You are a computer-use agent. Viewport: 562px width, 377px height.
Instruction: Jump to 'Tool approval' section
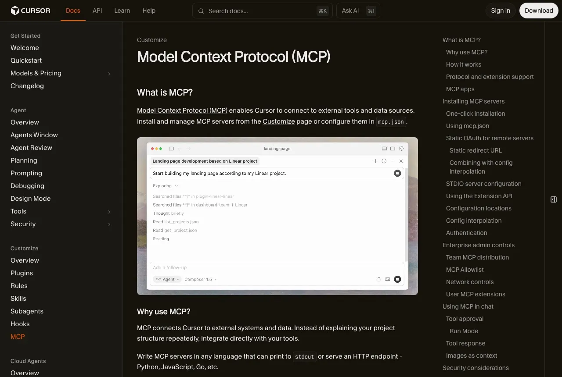465,319
